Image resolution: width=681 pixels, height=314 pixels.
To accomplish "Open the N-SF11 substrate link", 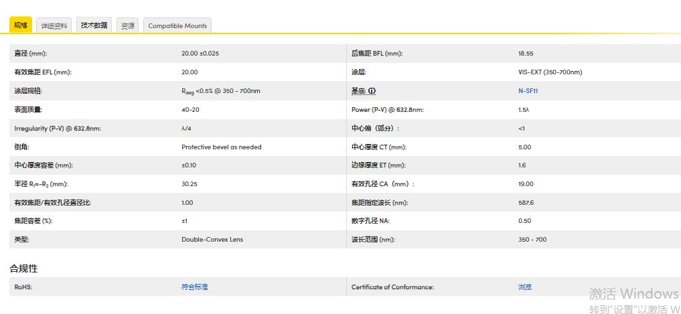I will coord(528,91).
